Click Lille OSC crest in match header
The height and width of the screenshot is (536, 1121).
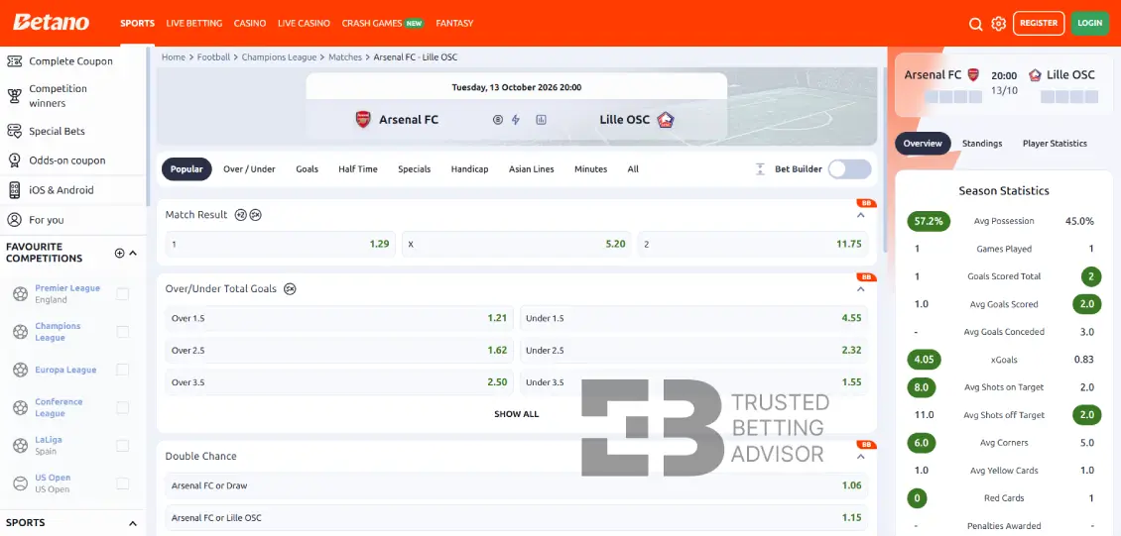coord(666,119)
